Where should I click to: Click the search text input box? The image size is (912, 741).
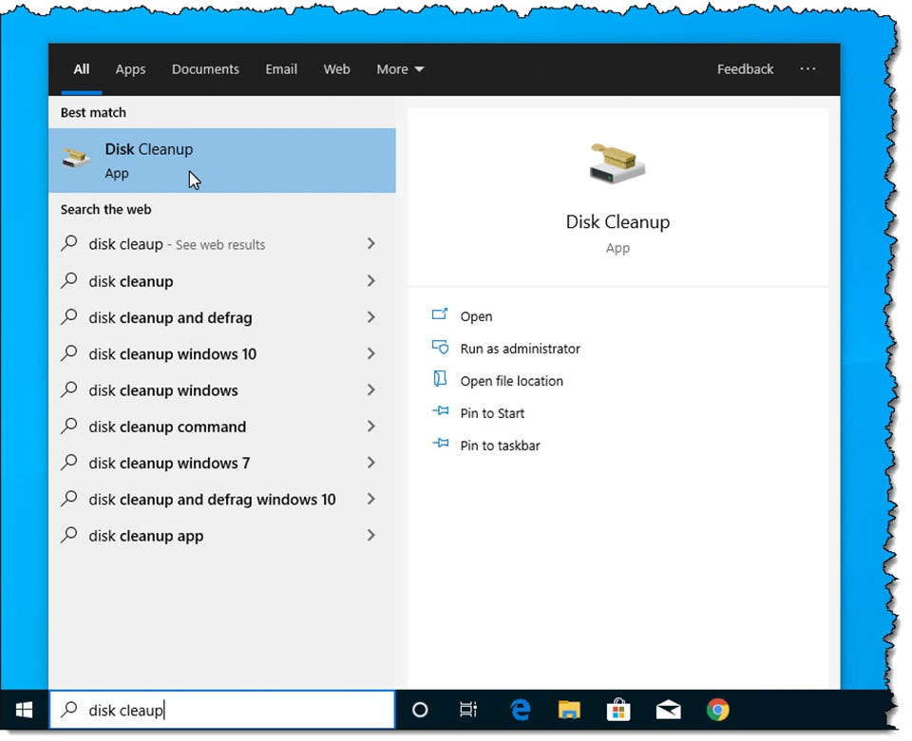[x=228, y=710]
